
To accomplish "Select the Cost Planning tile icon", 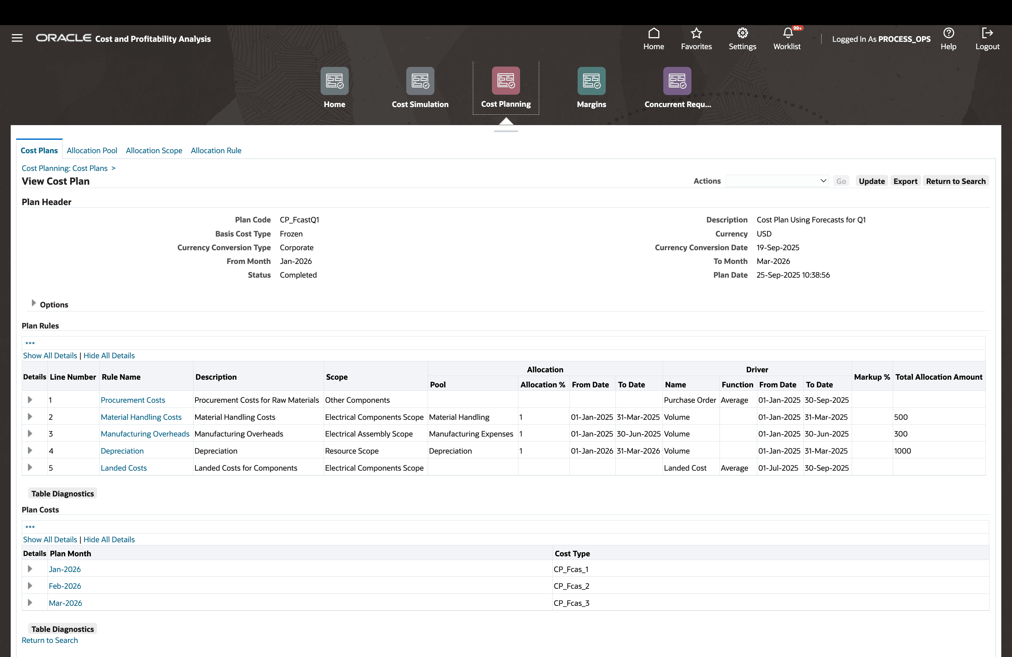I will click(x=506, y=80).
